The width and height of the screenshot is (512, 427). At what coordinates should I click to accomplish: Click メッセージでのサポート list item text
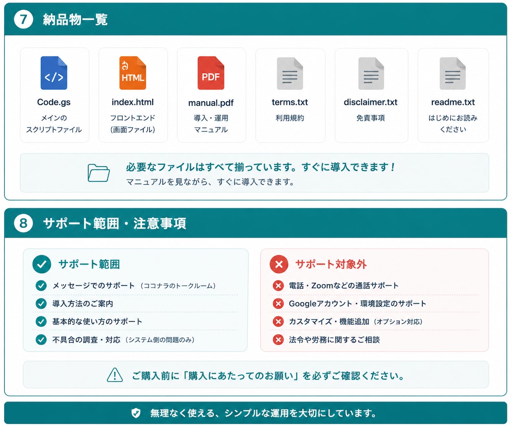click(134, 286)
